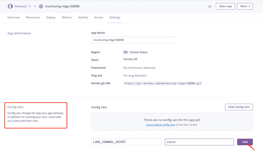The width and height of the screenshot is (263, 154).
Task: Add the LINE_CHANNEL_SECRET config var
Action: [x=245, y=142]
